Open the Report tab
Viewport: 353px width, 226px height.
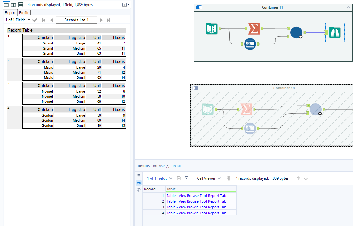coord(10,13)
